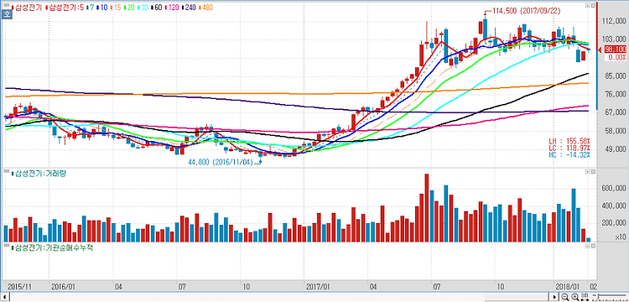
Task: Click the LH : 155.58% value
Action: (x=569, y=141)
